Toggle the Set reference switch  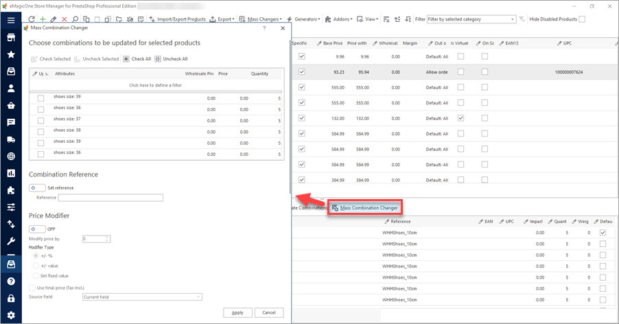point(37,188)
